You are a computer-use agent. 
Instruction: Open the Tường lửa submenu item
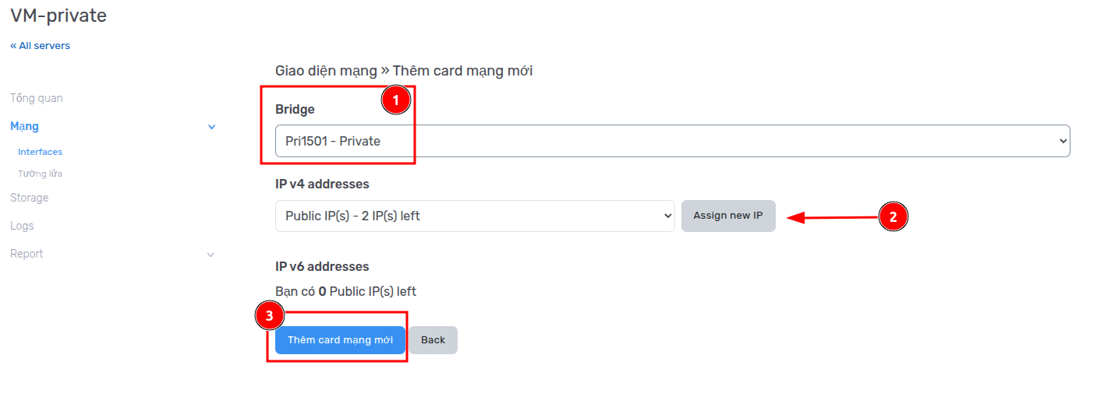41,174
